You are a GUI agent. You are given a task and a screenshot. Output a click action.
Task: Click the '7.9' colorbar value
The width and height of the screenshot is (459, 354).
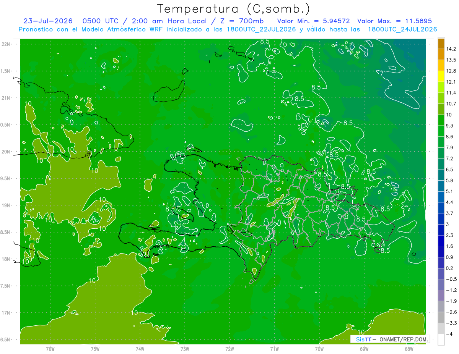pyautogui.click(x=450, y=148)
